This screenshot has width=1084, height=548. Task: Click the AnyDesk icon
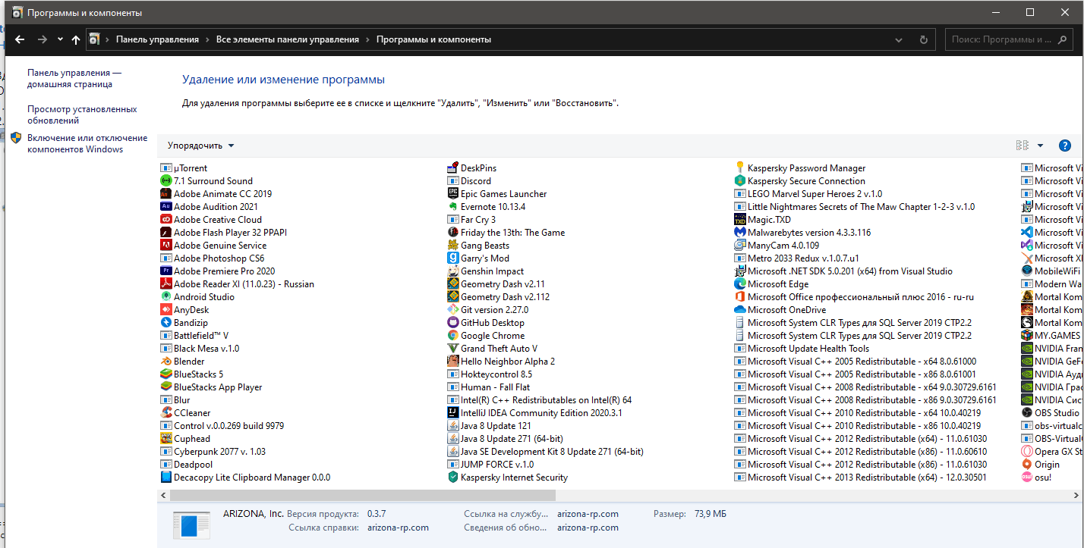point(166,310)
